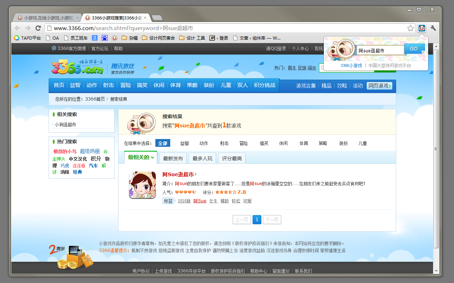This screenshot has height=283, width=454.
Task: Click the 3366小游戏 link in popup
Action: 351,65
